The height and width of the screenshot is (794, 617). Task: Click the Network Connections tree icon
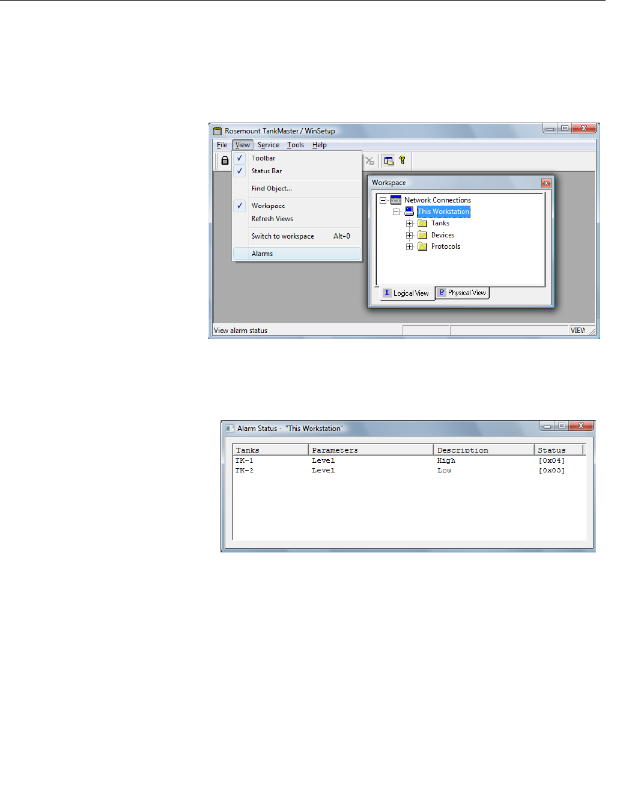click(x=396, y=200)
